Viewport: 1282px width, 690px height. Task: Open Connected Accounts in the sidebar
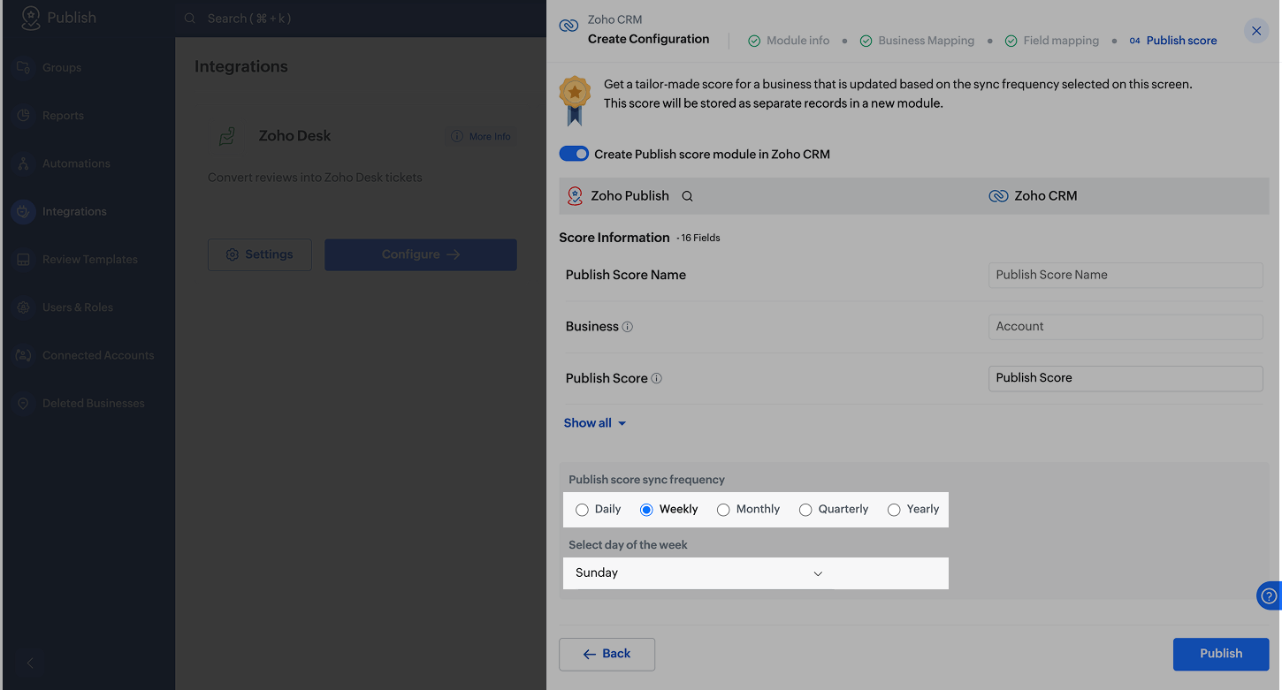point(98,355)
